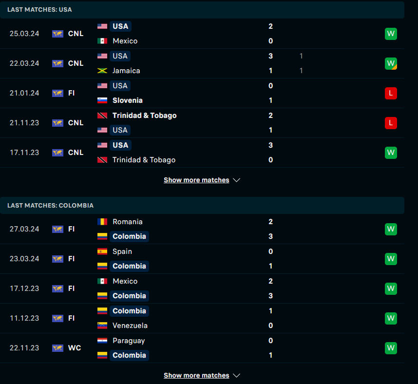418x384 pixels.
Task: Click chevron next to Colombia's Show more matches
Action: point(237,375)
